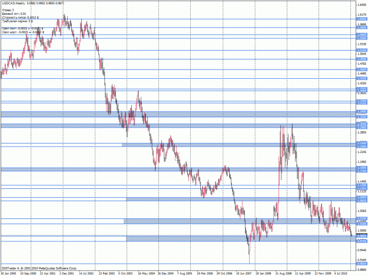Click the 1.1800 highlighted level tag
Viewport: 368px width, 276px height.
point(362,168)
